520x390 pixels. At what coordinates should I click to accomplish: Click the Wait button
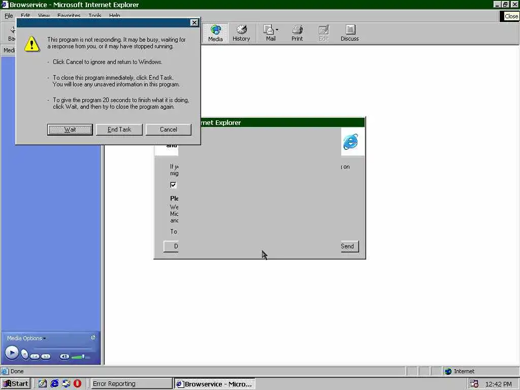pyautogui.click(x=70, y=129)
